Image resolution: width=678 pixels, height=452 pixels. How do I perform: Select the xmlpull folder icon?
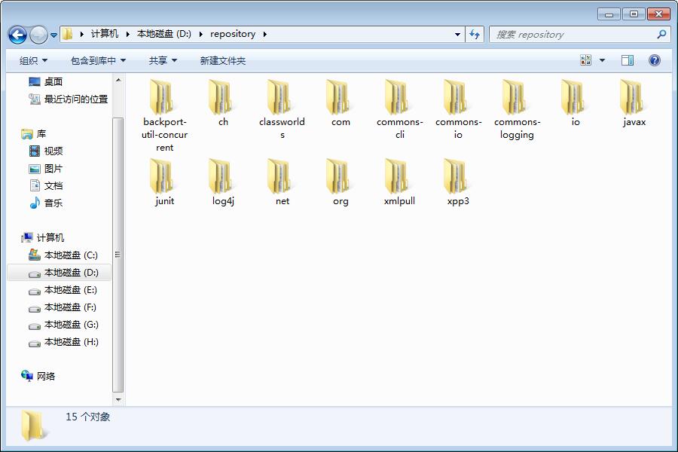pyautogui.click(x=397, y=176)
